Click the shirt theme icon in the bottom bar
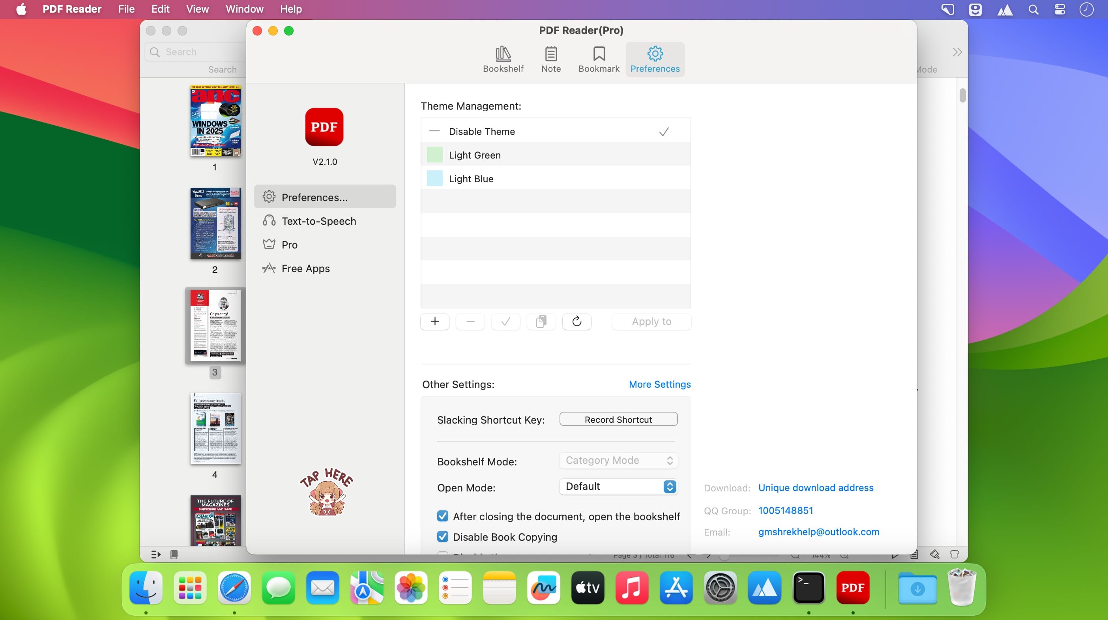 click(955, 555)
